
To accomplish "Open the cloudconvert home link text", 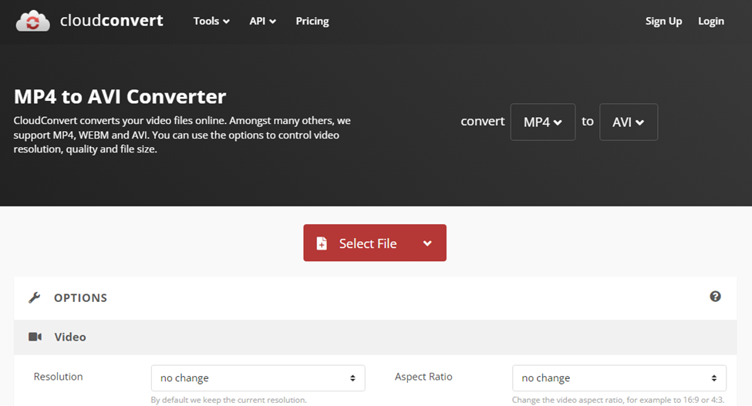I will 111,21.
